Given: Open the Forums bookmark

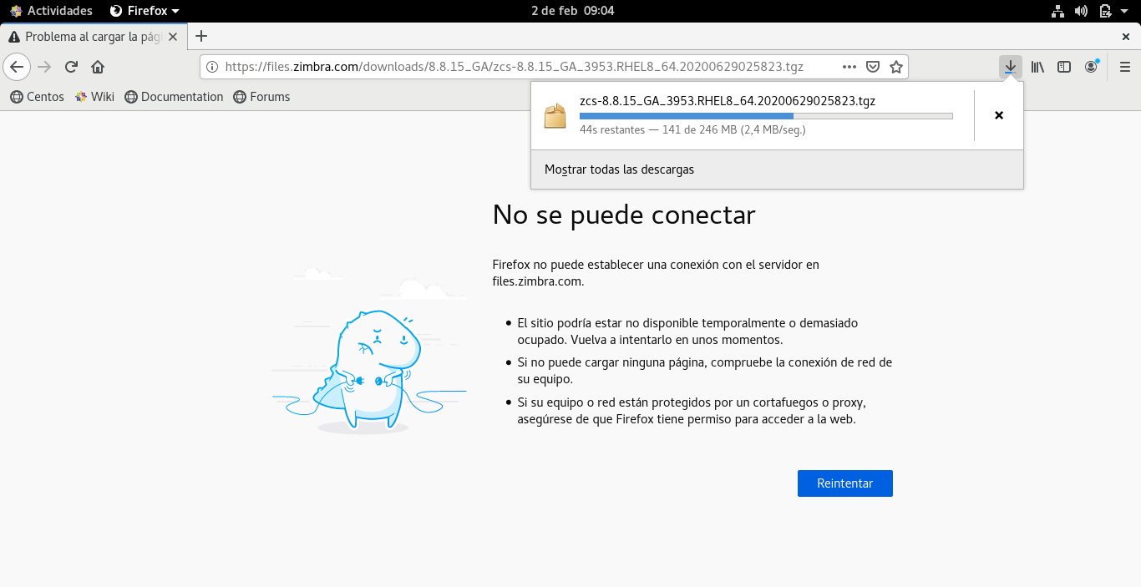Looking at the screenshot, I should (261, 97).
